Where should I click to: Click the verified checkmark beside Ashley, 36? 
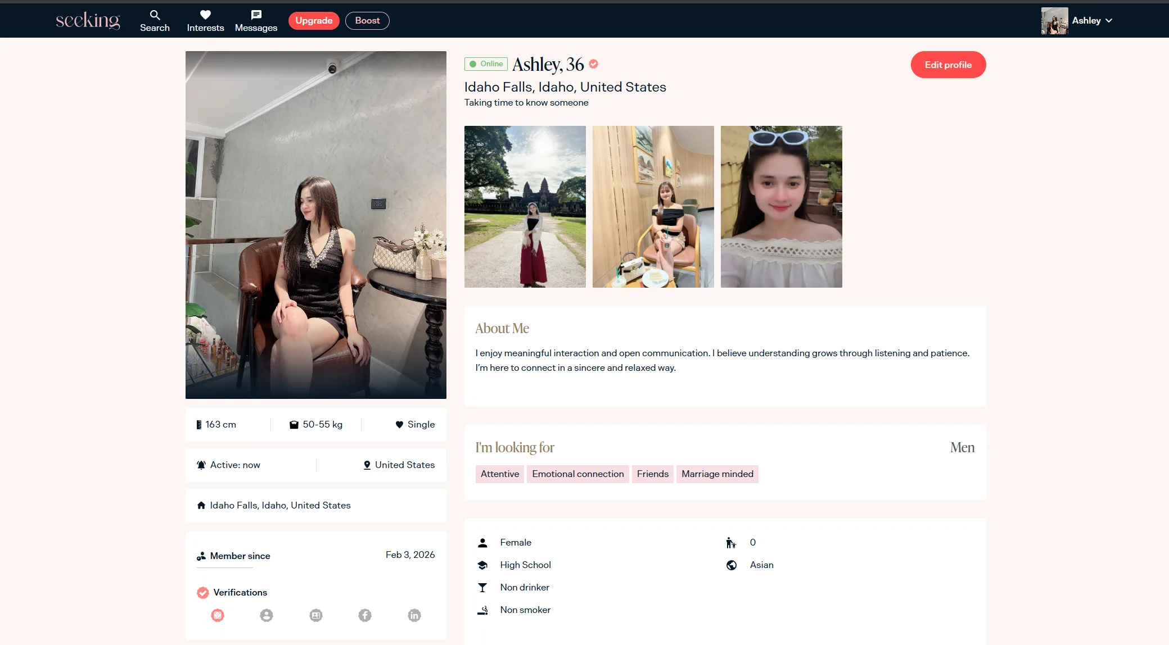coord(594,64)
